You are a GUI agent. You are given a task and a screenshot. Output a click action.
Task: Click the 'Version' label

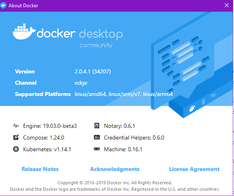(x=25, y=72)
